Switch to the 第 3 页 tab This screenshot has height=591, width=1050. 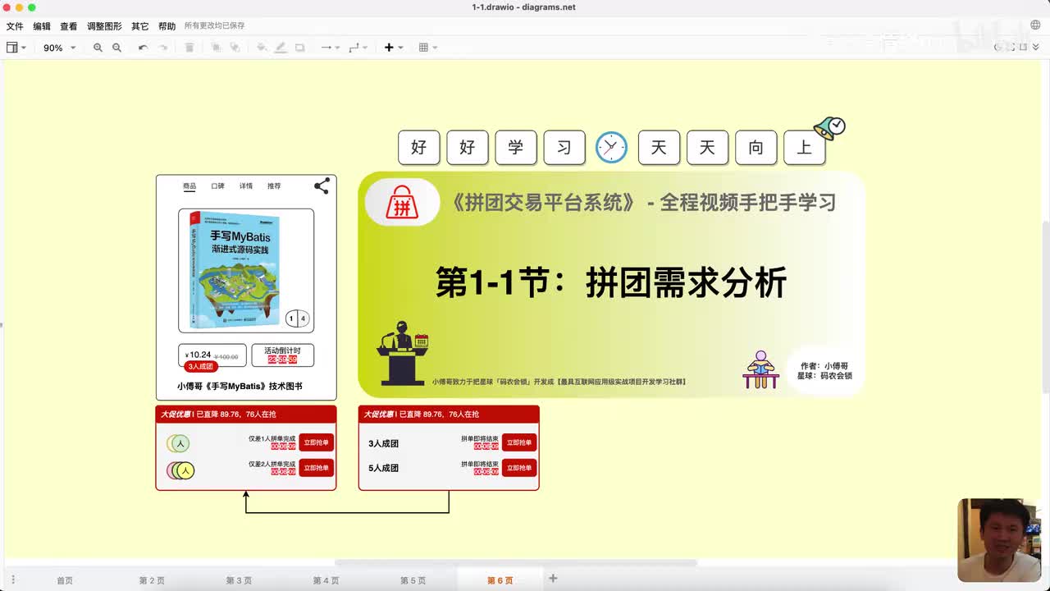coord(239,580)
